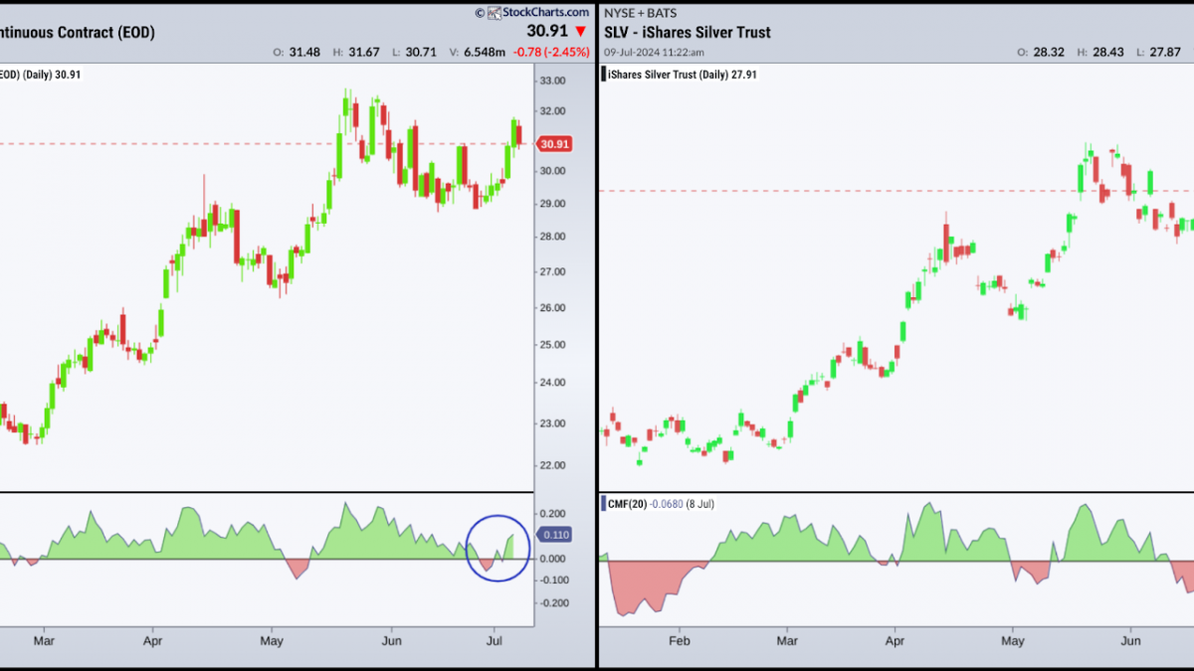1194x671 pixels.
Task: Click the Apr date label on left chart
Action: pos(153,642)
